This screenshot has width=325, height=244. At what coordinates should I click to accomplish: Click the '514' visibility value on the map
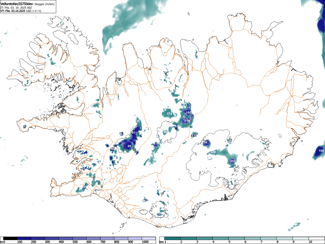coord(169,114)
